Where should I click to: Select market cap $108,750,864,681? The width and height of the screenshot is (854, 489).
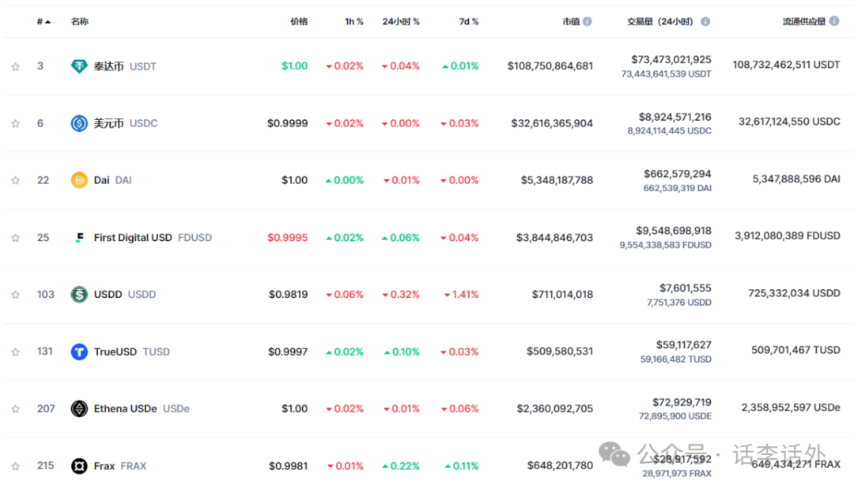point(550,66)
